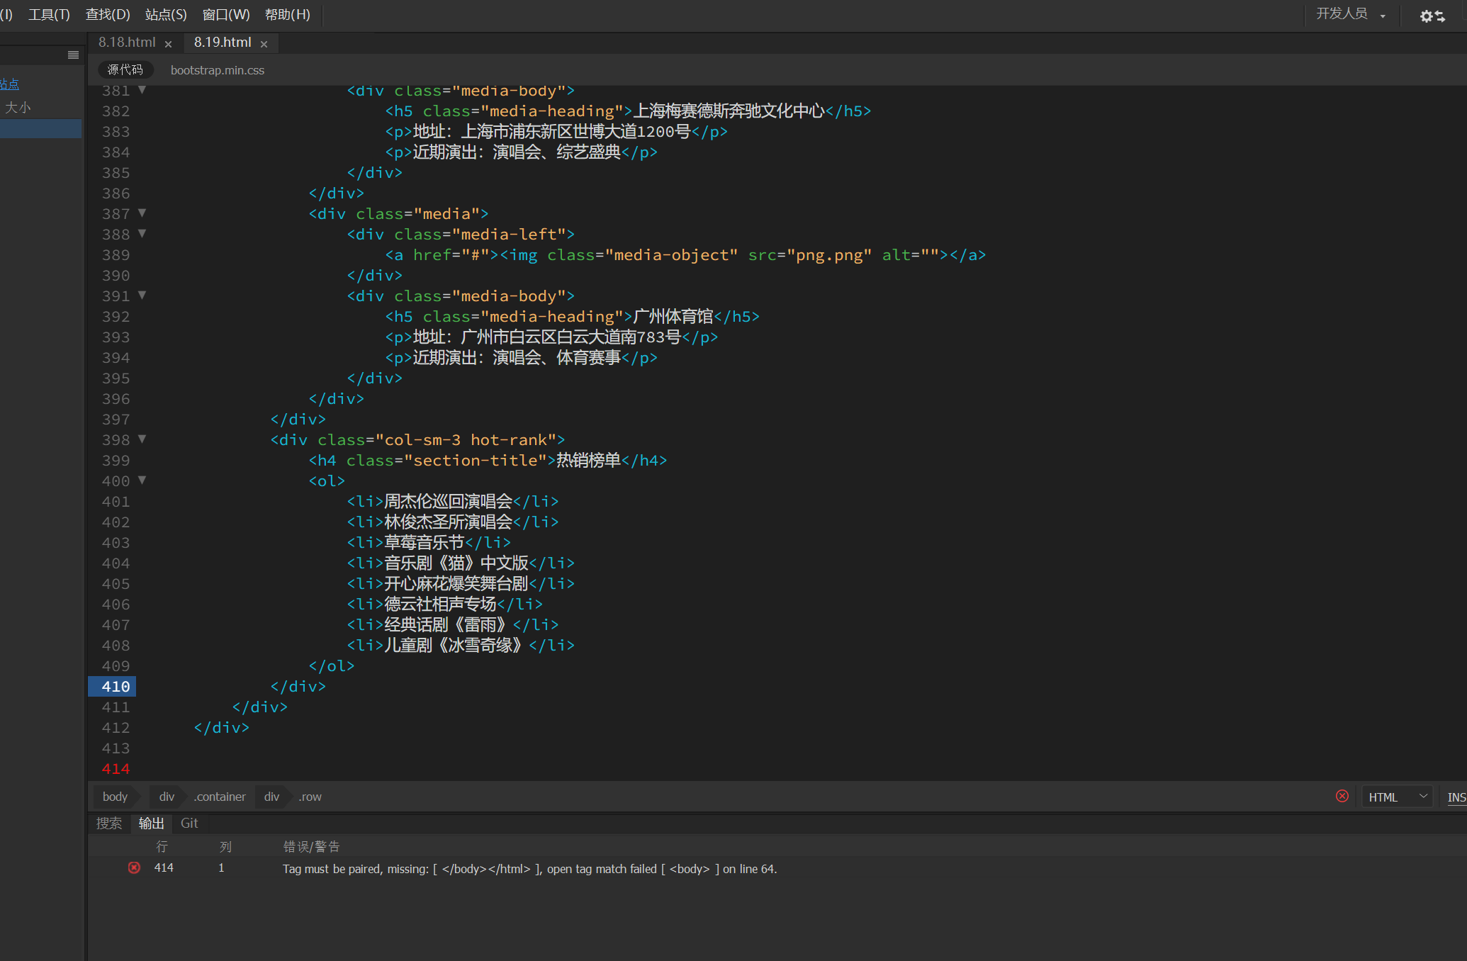Click the sync settings gear icon
Screen dimensions: 1467x961
(1432, 16)
